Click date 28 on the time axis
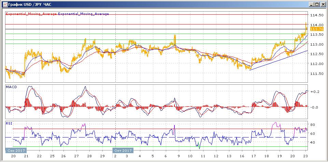This screenshot has width=328, height=162. click(89, 156)
